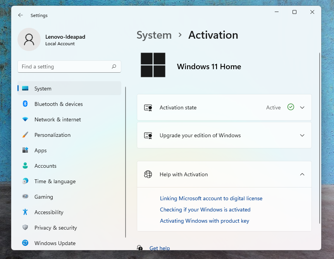Viewport: 334px width, 259px height.
Task: Click the Activation state label
Action: pos(178,107)
